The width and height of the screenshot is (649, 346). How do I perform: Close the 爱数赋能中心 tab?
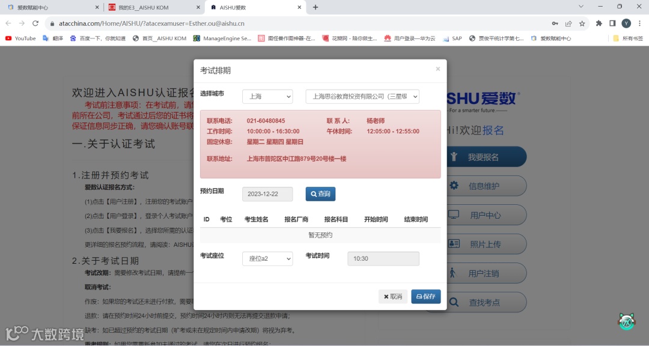[x=97, y=7]
